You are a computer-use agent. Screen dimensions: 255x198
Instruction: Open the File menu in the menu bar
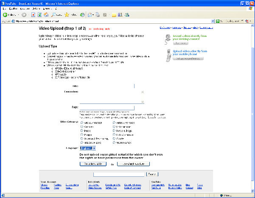coord(4,8)
